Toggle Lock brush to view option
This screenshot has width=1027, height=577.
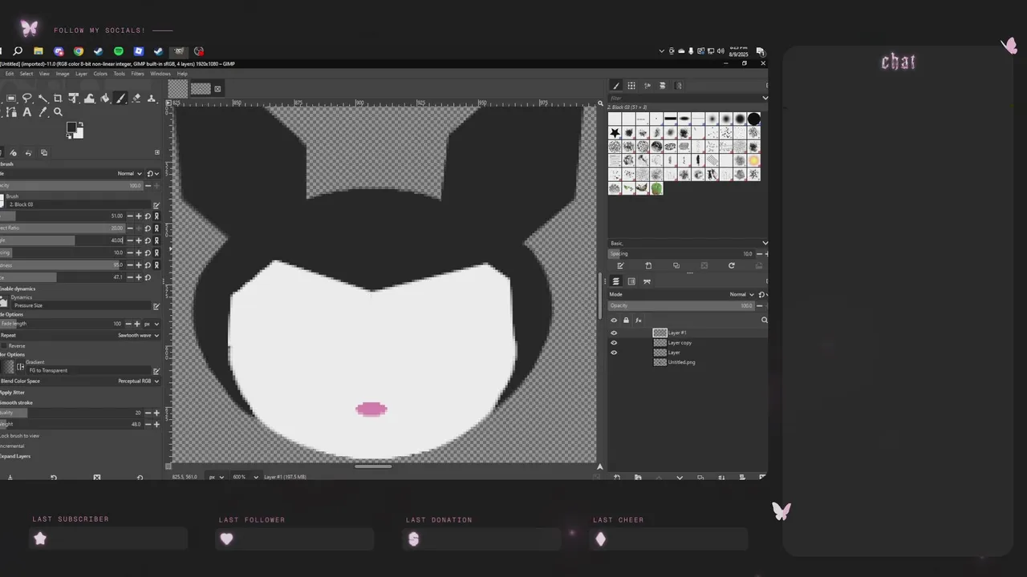[x=19, y=435]
